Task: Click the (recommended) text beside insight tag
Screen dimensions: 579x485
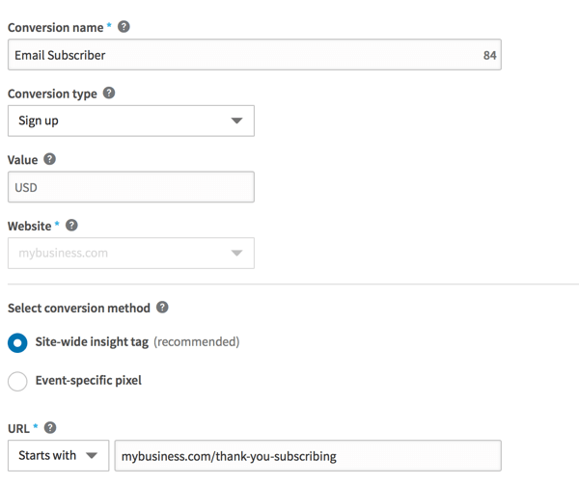Action: [197, 341]
